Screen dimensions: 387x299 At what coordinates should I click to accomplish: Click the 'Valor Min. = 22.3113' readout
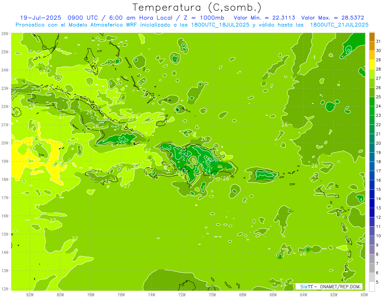click(264, 18)
